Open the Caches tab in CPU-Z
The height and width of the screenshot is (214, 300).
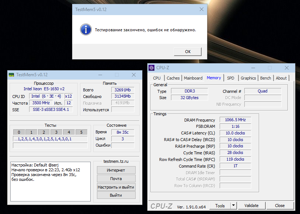[x=173, y=78]
